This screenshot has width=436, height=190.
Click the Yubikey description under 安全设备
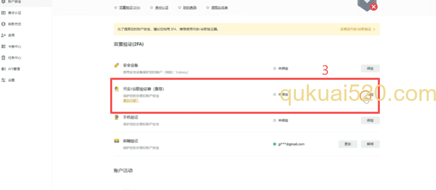pos(155,72)
